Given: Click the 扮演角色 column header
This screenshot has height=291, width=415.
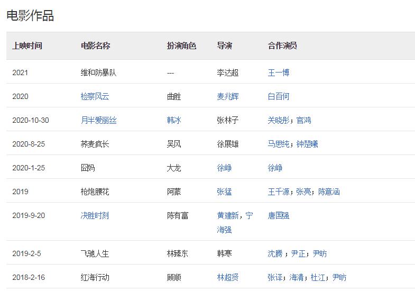Looking at the screenshot, I should pos(181,46).
